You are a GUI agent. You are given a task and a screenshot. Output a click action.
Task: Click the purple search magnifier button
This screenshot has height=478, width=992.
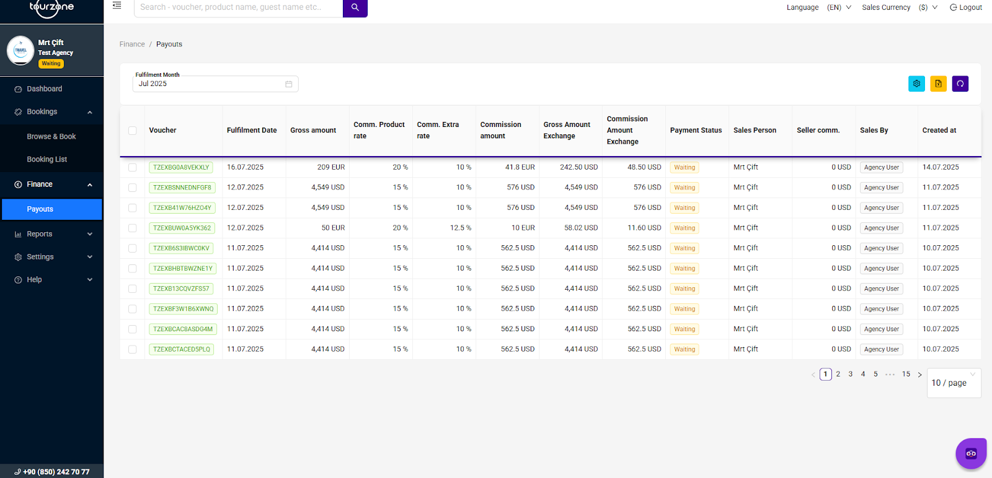[x=355, y=7]
